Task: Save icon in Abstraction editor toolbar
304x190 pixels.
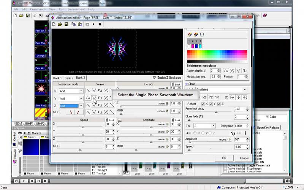Action: point(66,24)
